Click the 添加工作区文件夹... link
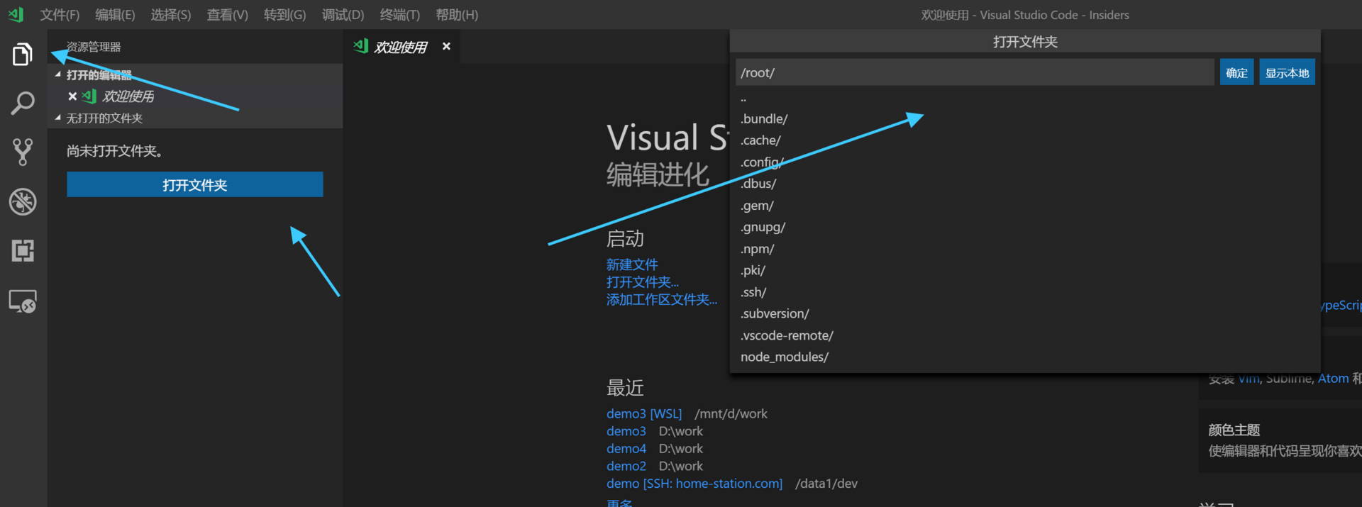 [662, 299]
